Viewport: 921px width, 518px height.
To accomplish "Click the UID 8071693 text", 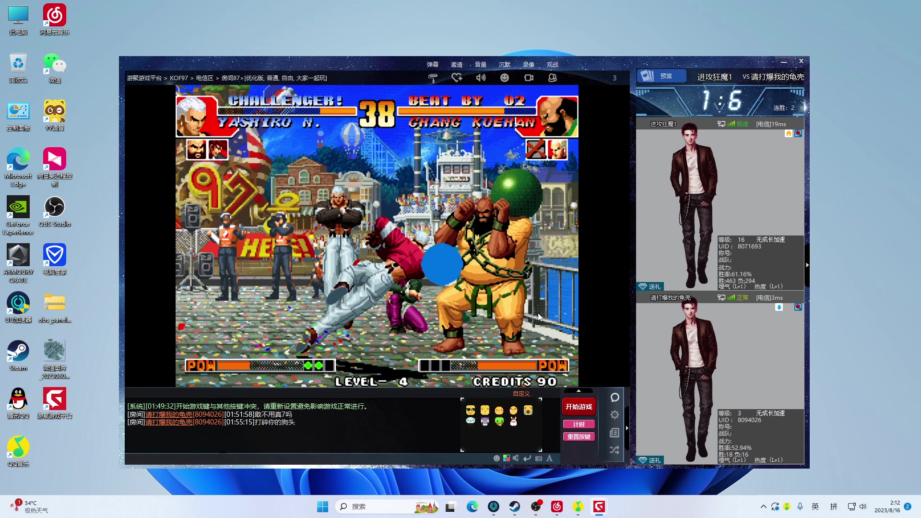I will pos(740,247).
